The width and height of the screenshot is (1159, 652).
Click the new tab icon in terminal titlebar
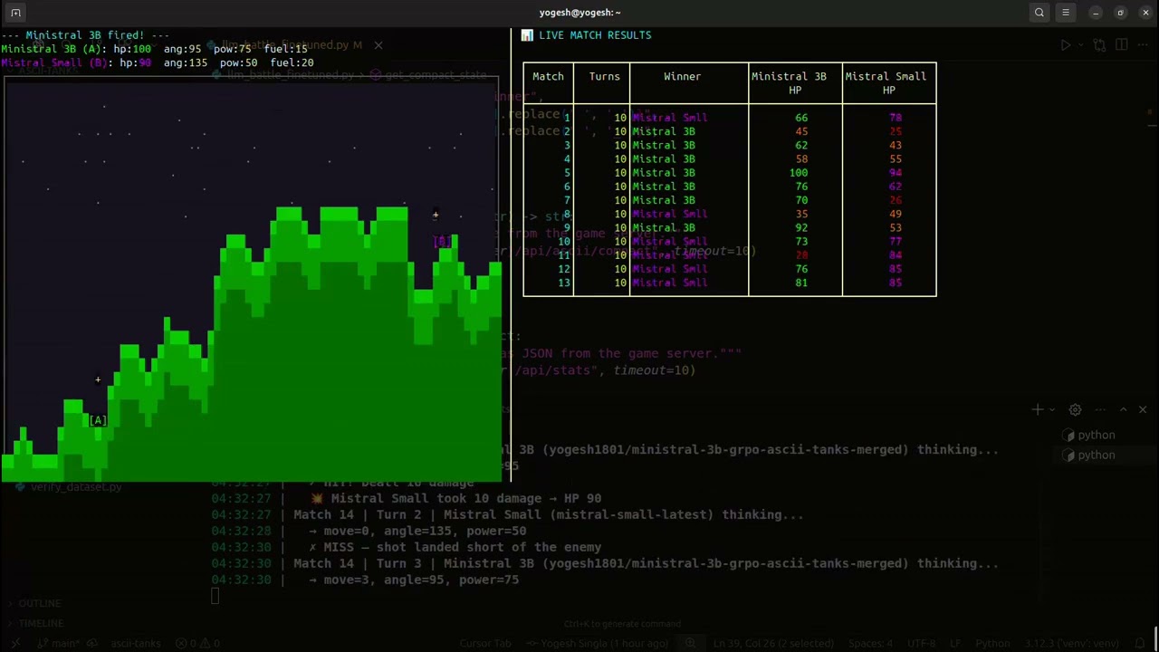15,13
